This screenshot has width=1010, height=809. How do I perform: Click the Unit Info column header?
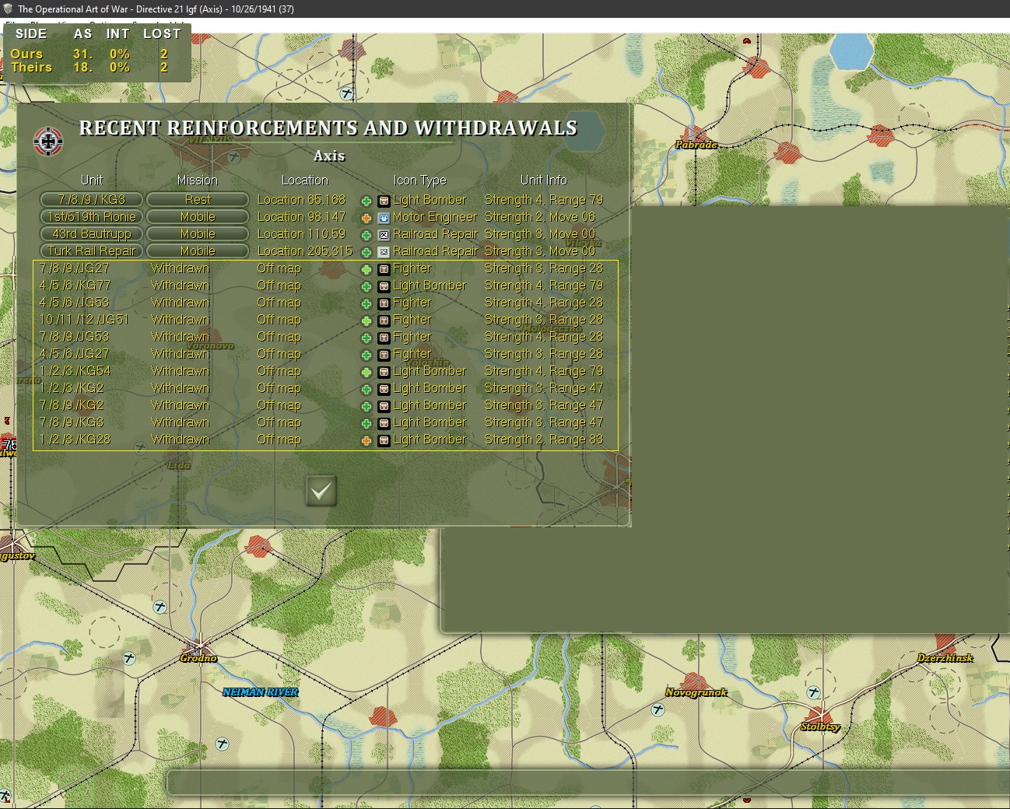[x=544, y=180]
